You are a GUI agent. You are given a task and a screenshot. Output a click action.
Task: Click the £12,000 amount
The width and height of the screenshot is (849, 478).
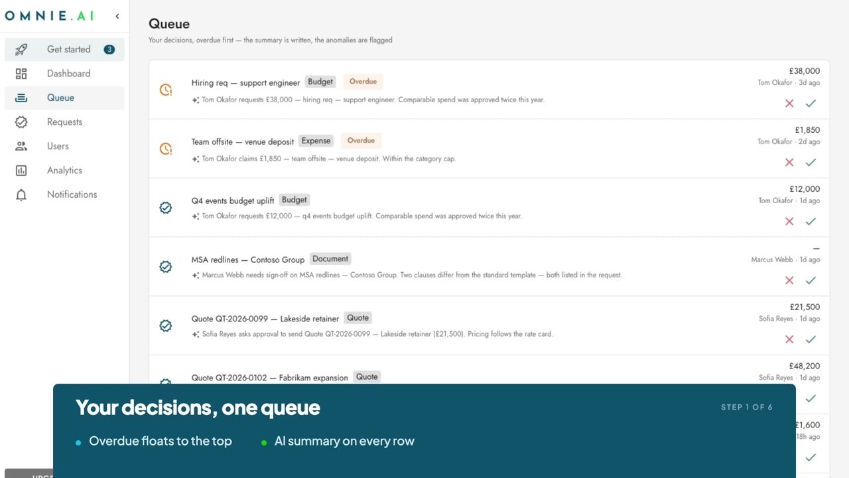(x=805, y=189)
